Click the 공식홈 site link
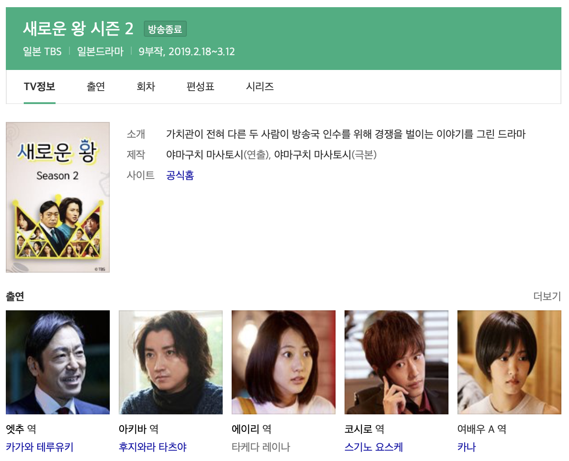Screen dimensions: 569x461 (x=180, y=175)
